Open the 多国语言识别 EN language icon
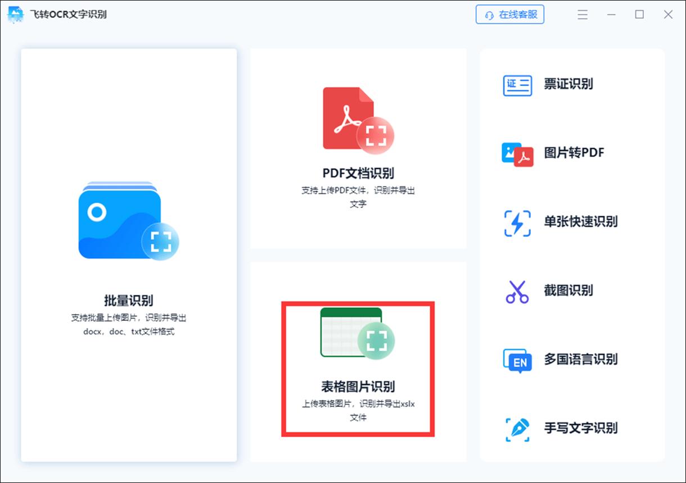This screenshot has width=686, height=483. [516, 360]
